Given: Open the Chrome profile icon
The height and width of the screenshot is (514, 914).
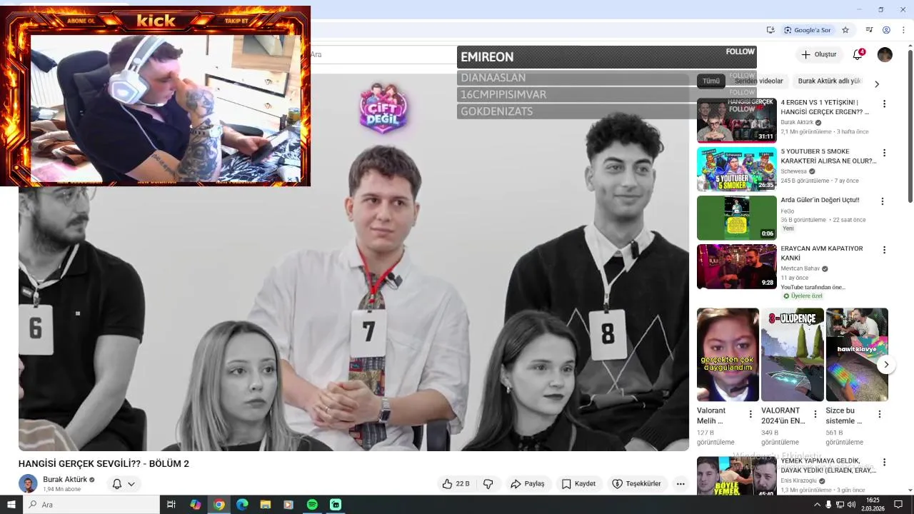Looking at the screenshot, I should 886,30.
